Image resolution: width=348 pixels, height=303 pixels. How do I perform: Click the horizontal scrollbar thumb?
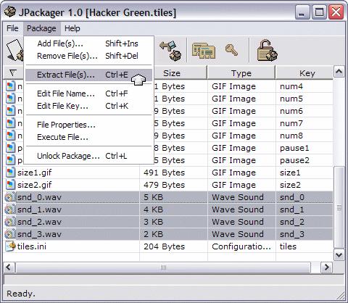163,267
